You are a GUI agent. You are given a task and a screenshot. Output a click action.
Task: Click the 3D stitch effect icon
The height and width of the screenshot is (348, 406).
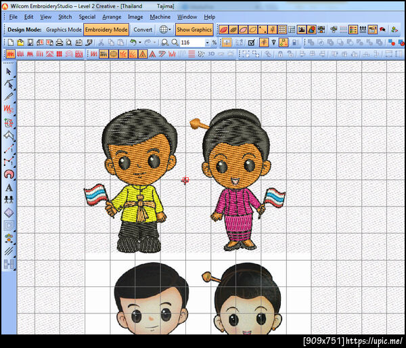211,54
